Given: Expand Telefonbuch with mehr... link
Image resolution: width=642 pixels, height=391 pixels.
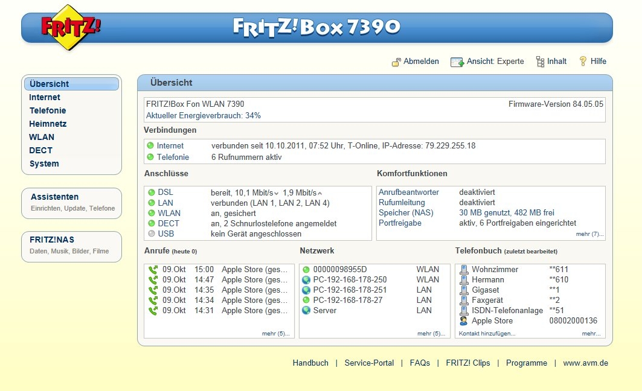Looking at the screenshot, I should 591,334.
